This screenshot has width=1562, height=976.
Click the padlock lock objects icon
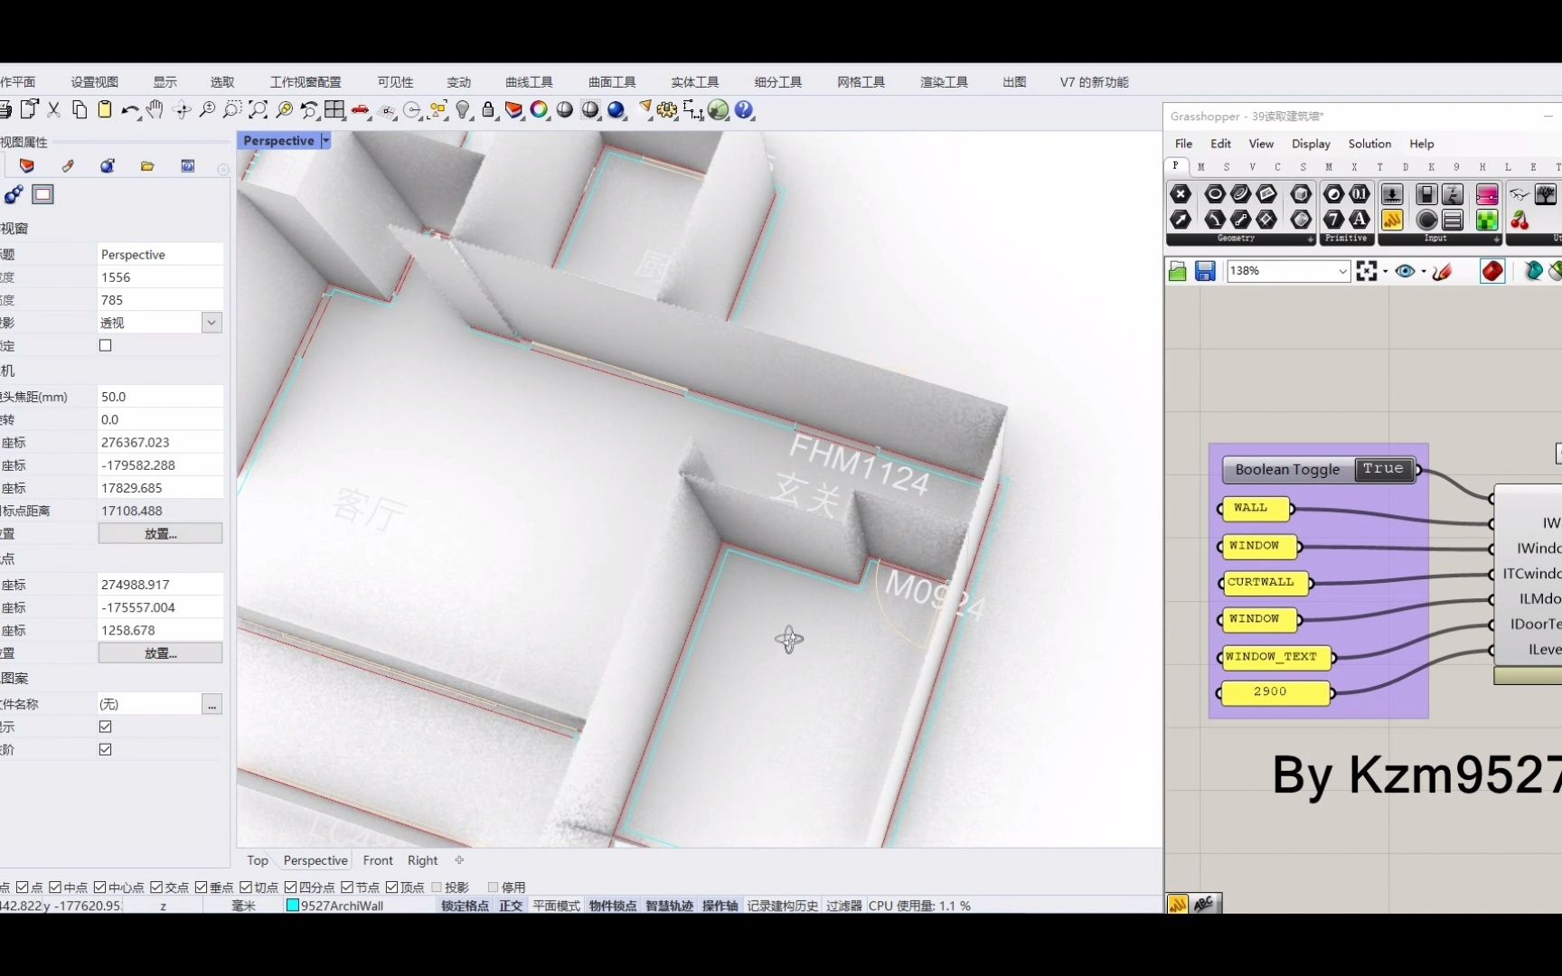488,109
